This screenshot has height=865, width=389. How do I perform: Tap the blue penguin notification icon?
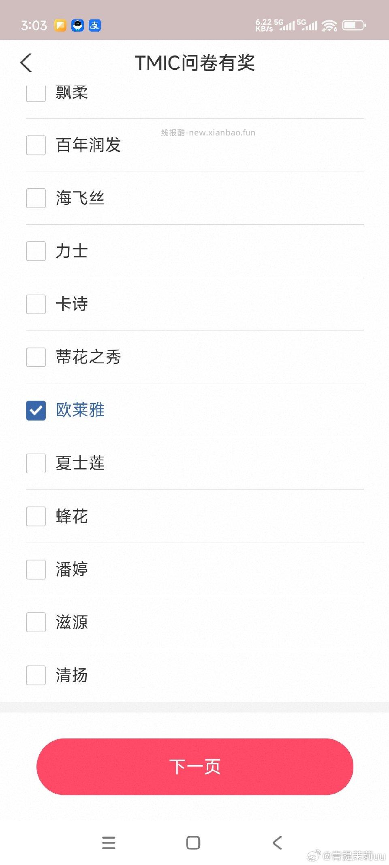(77, 26)
